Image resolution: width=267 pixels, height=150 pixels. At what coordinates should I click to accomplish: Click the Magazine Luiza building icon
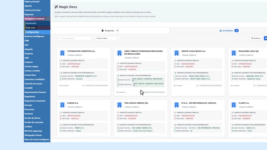pyautogui.click(x=234, y=53)
